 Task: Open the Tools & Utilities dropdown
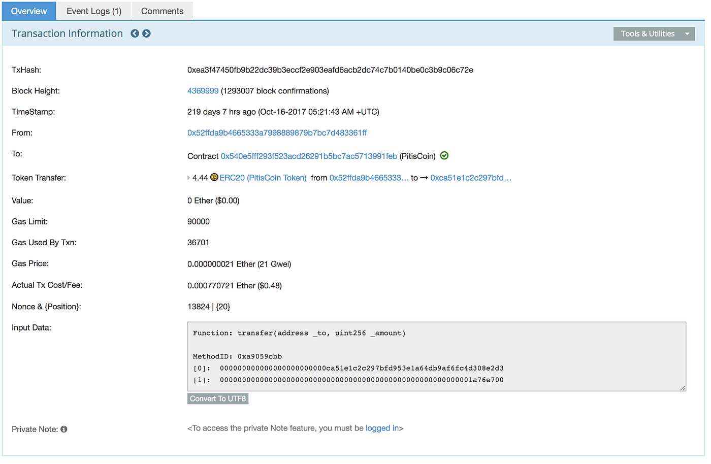click(x=654, y=34)
